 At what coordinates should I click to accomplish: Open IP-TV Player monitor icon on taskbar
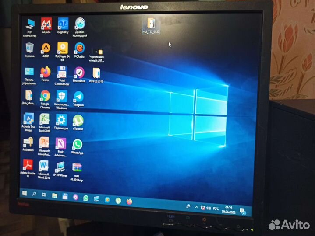(x=97, y=199)
